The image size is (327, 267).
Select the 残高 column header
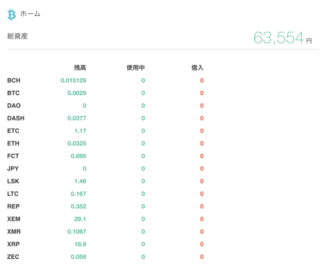click(80, 68)
